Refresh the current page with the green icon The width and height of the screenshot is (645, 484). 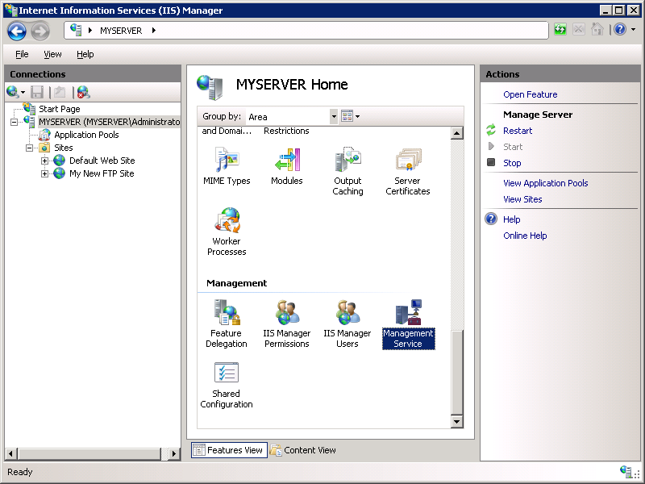tap(559, 29)
